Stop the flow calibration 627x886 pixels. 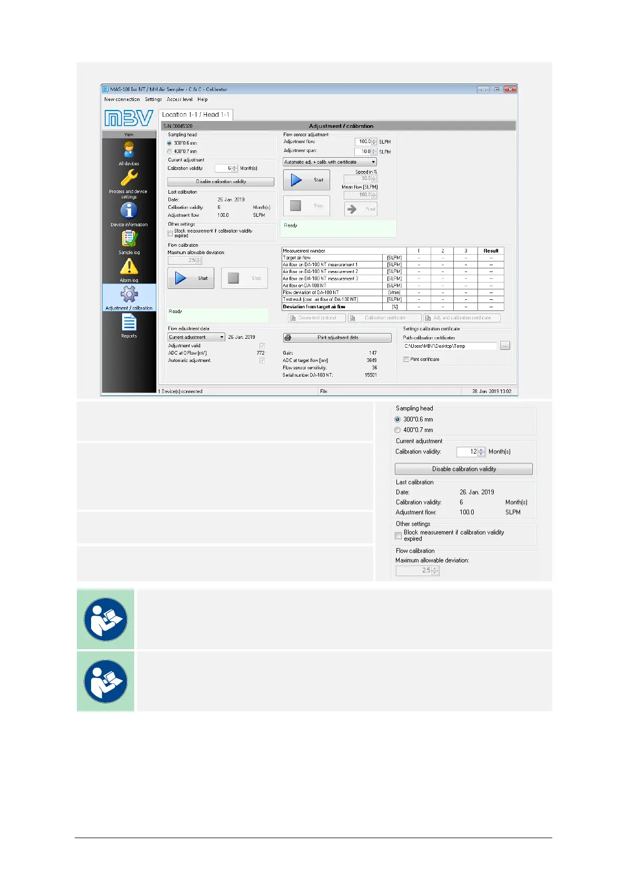245,278
